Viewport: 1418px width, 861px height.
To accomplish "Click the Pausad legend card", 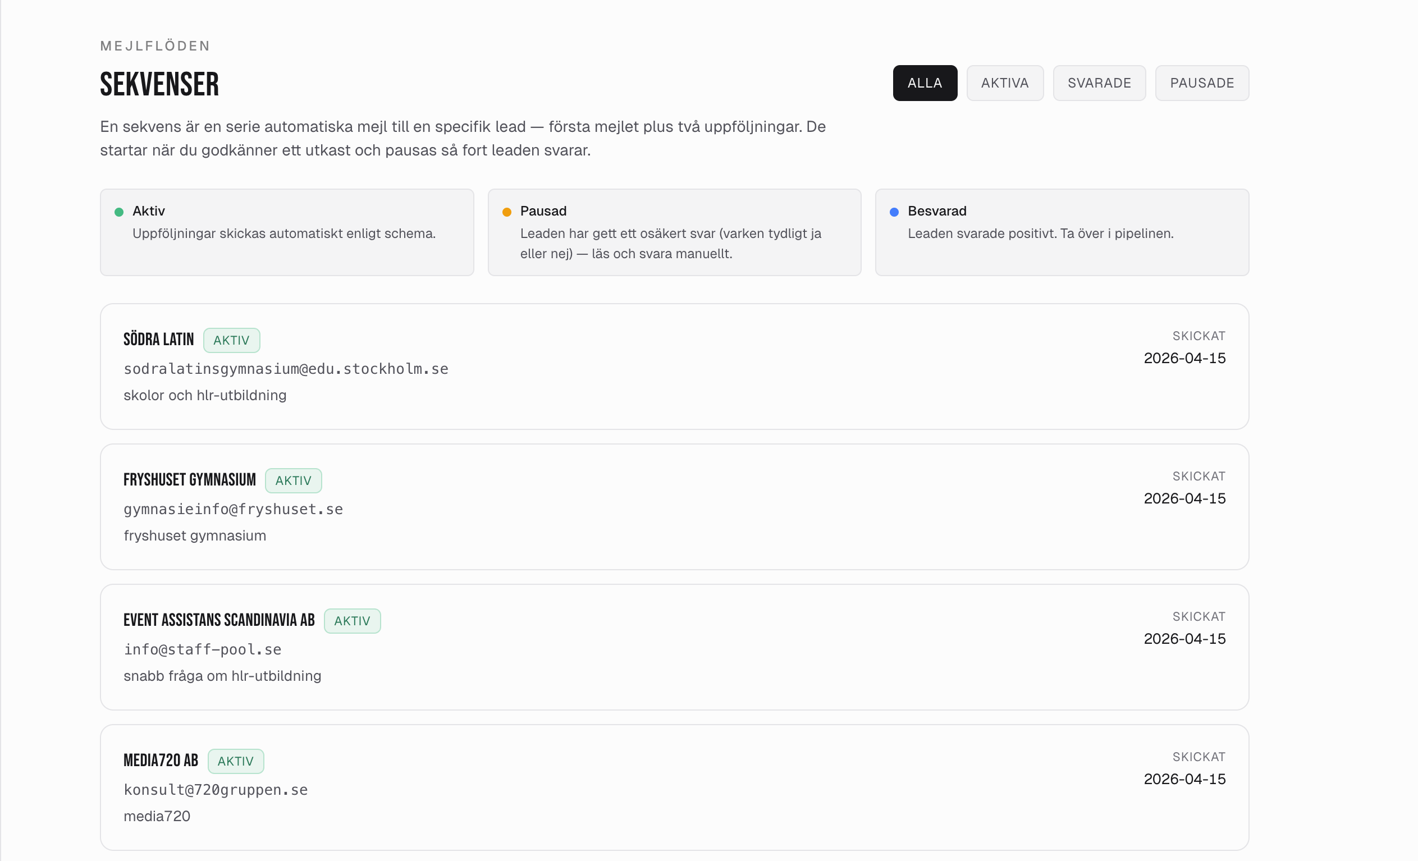I will coord(674,232).
